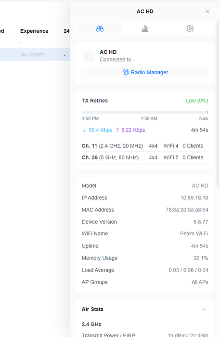Select the Ch. 36 5 GHz row
220x337 pixels.
pyautogui.click(x=145, y=157)
